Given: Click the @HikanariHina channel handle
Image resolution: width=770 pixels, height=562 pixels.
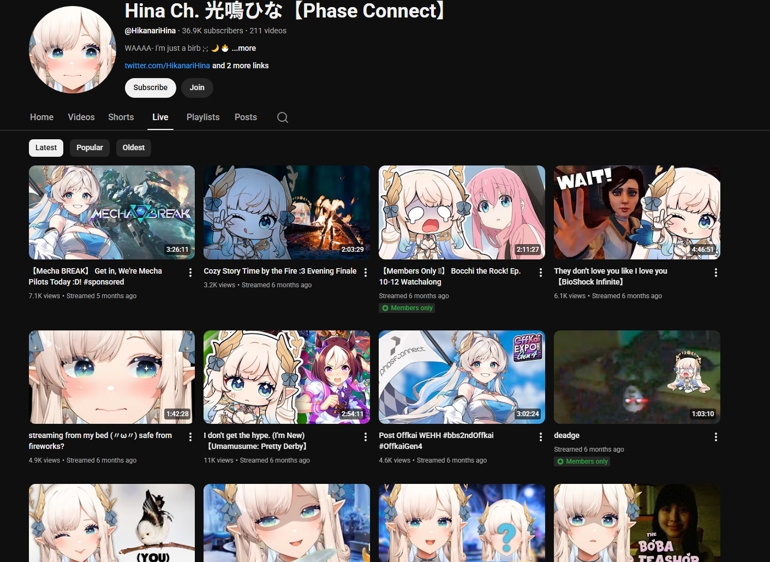Looking at the screenshot, I should [x=150, y=31].
